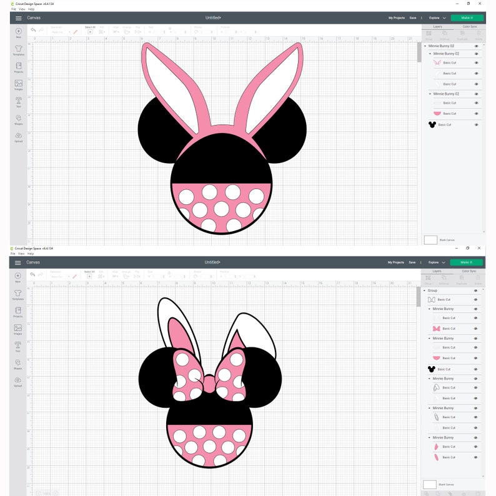Click My Projects in lower window header
This screenshot has height=496, width=496.
coord(395,262)
